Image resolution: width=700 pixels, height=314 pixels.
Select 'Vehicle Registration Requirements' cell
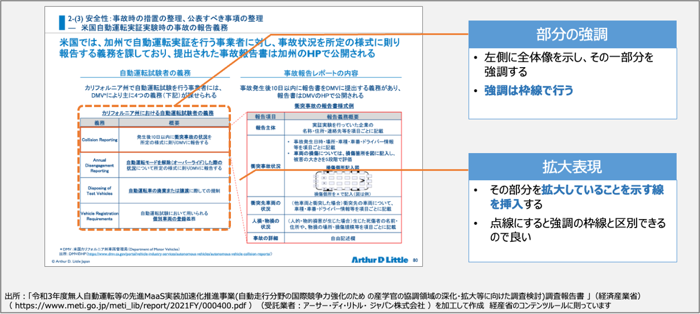pyautogui.click(x=99, y=216)
